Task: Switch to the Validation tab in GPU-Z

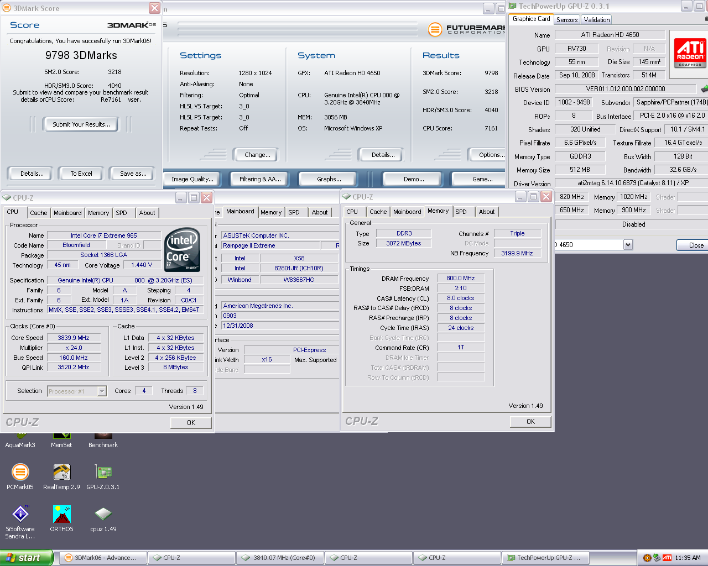Action: click(x=597, y=19)
